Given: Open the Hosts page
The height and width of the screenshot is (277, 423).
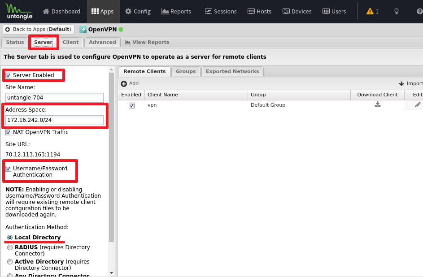Looking at the screenshot, I should point(260,11).
